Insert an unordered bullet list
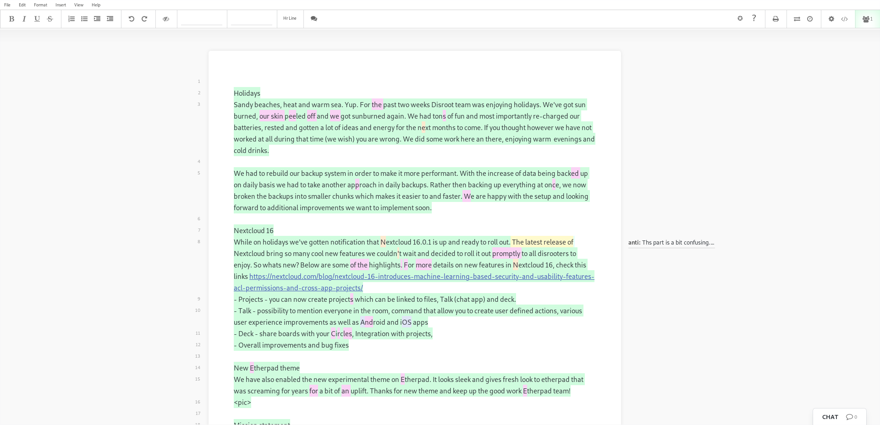 (x=84, y=19)
